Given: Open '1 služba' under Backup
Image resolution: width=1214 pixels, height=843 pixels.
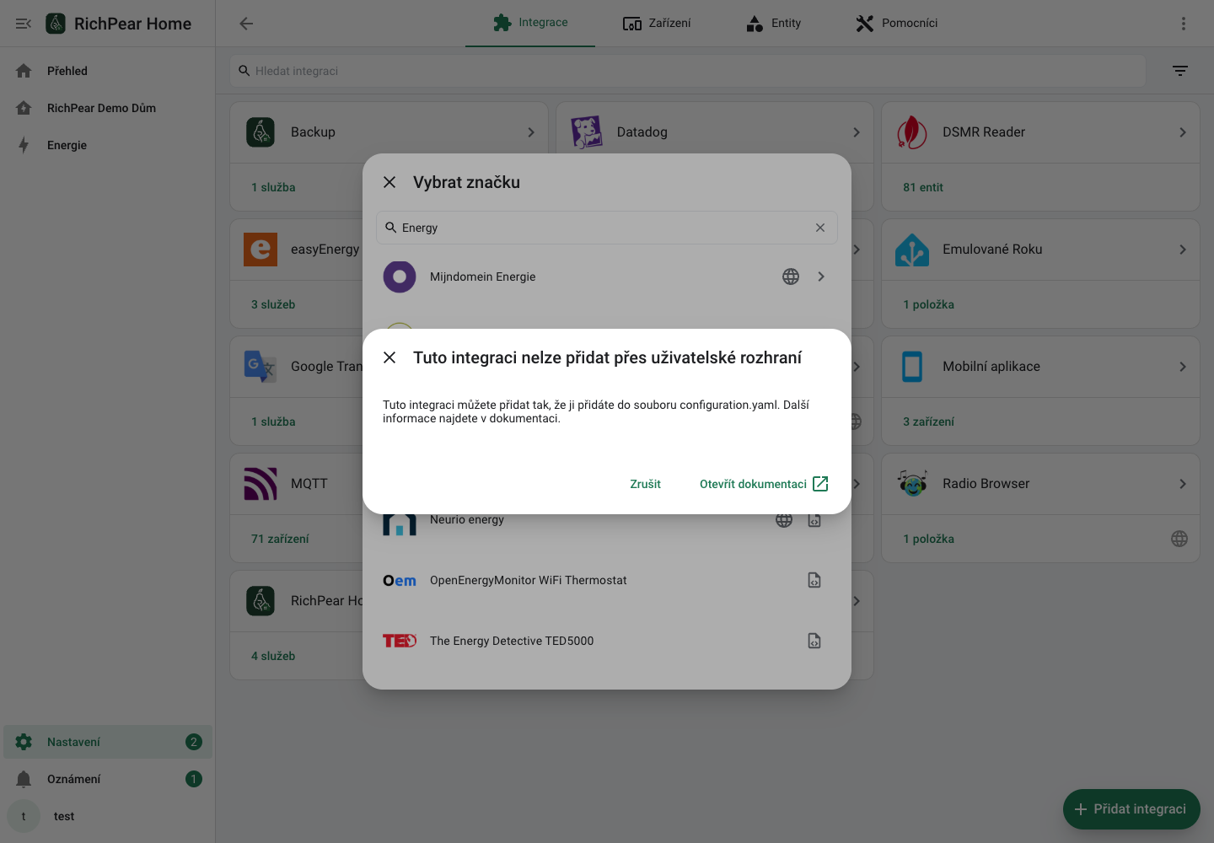Looking at the screenshot, I should tap(273, 187).
